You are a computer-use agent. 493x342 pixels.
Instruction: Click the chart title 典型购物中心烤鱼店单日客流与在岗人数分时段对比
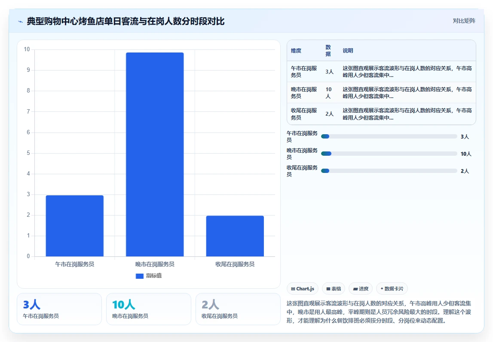[126, 22]
